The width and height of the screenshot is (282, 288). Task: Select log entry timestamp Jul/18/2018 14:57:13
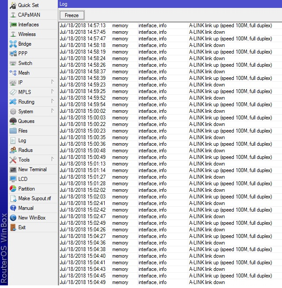tap(83, 25)
